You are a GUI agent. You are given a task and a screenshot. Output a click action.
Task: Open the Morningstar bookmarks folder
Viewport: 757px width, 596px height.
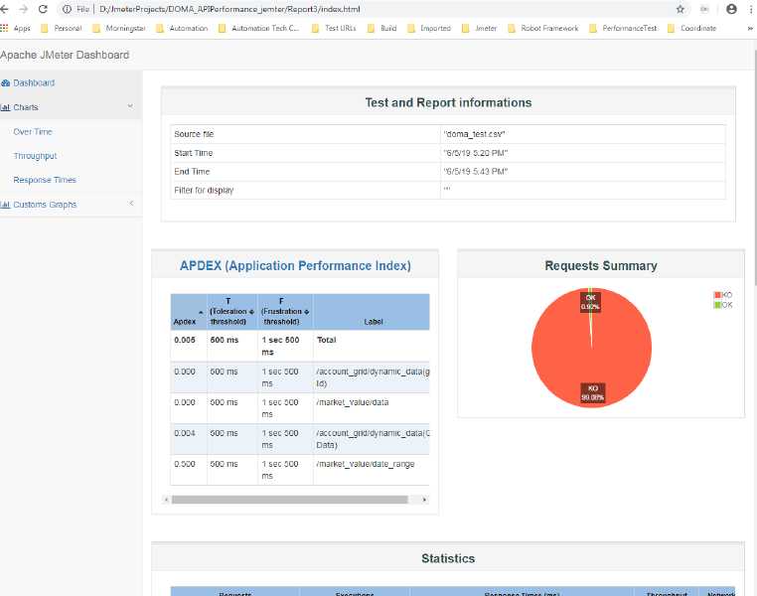[119, 28]
